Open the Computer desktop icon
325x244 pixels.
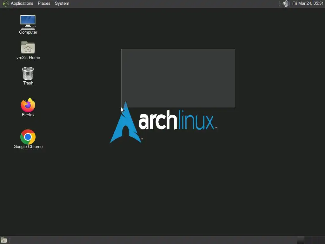[28, 24]
